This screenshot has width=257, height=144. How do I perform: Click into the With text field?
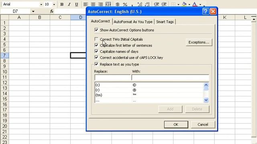point(170,77)
